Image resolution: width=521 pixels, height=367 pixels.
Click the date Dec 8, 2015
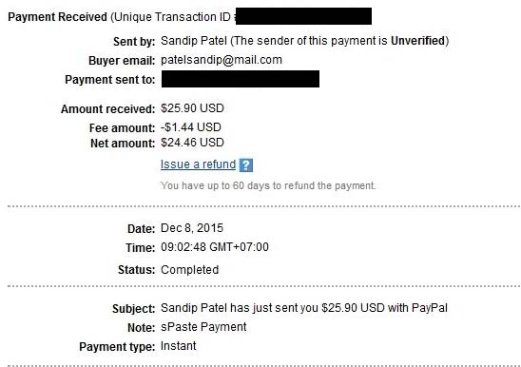tap(192, 228)
